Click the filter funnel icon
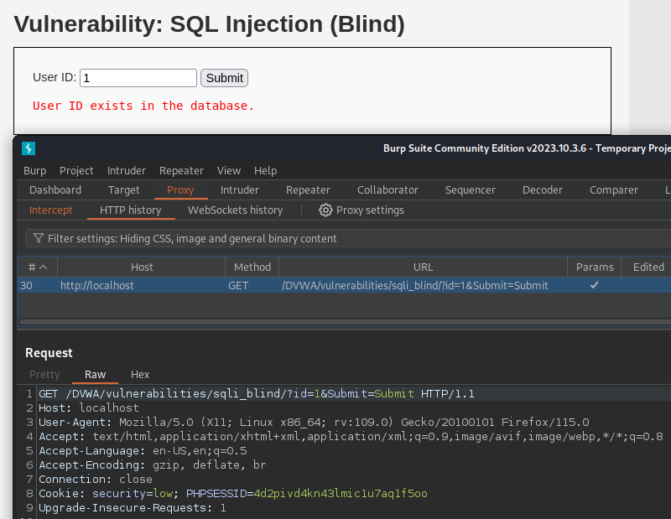671x519 pixels. (x=38, y=238)
